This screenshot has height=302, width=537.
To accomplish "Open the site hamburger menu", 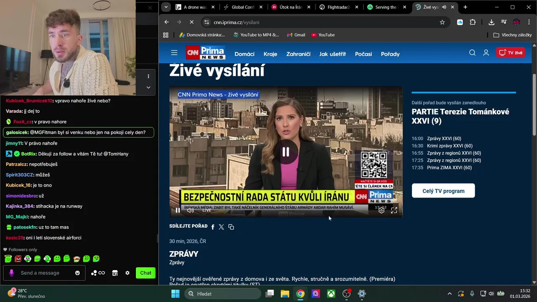I will (174, 53).
